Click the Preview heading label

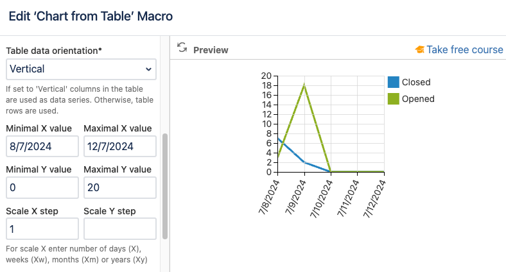coord(211,49)
